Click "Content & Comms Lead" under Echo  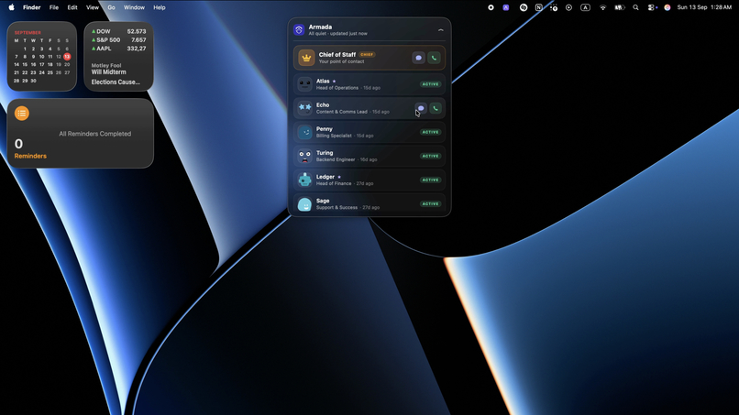(342, 112)
